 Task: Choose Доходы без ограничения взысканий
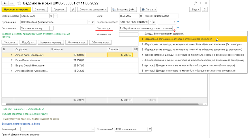click(x=193, y=34)
